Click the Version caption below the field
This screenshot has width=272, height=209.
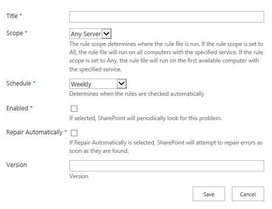click(79, 176)
